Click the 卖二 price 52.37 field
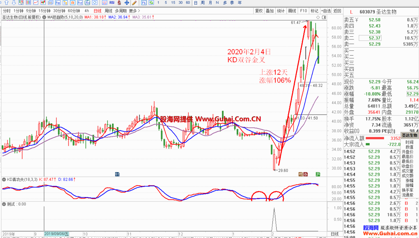This screenshot has width=419, height=238. [x=370, y=38]
